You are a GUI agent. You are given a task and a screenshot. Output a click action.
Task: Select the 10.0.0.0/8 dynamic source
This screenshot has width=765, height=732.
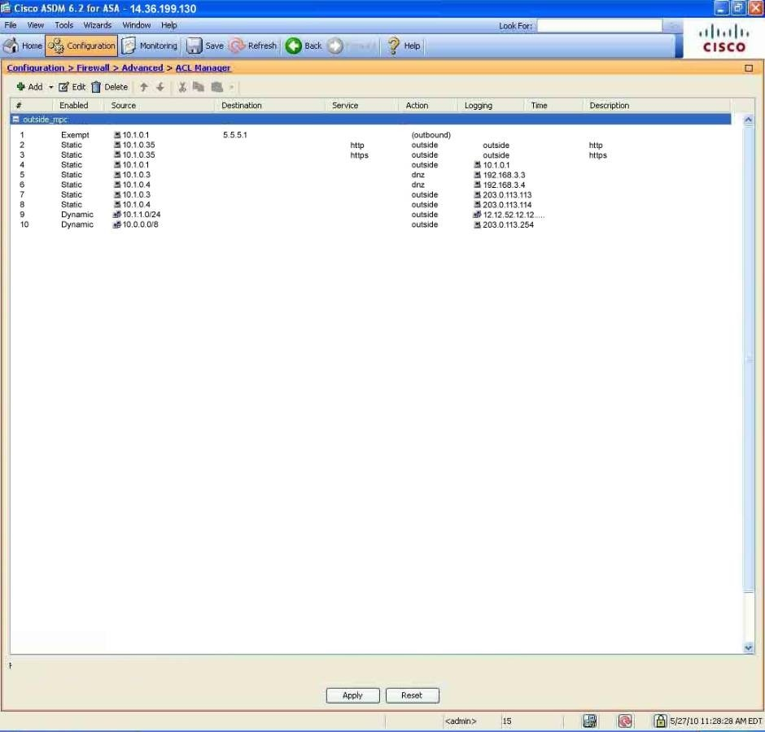tap(140, 224)
